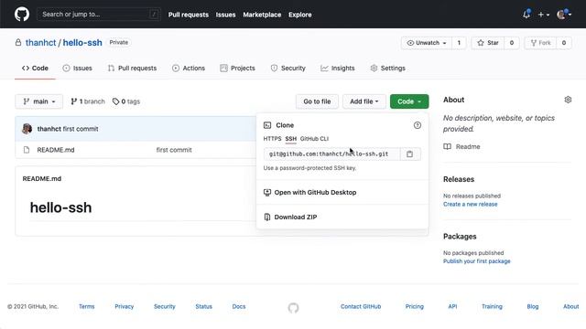Select the SSH clone option

coord(291,139)
